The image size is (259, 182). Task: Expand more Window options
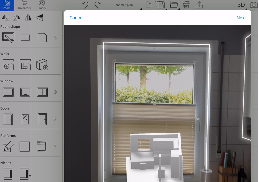point(55,92)
